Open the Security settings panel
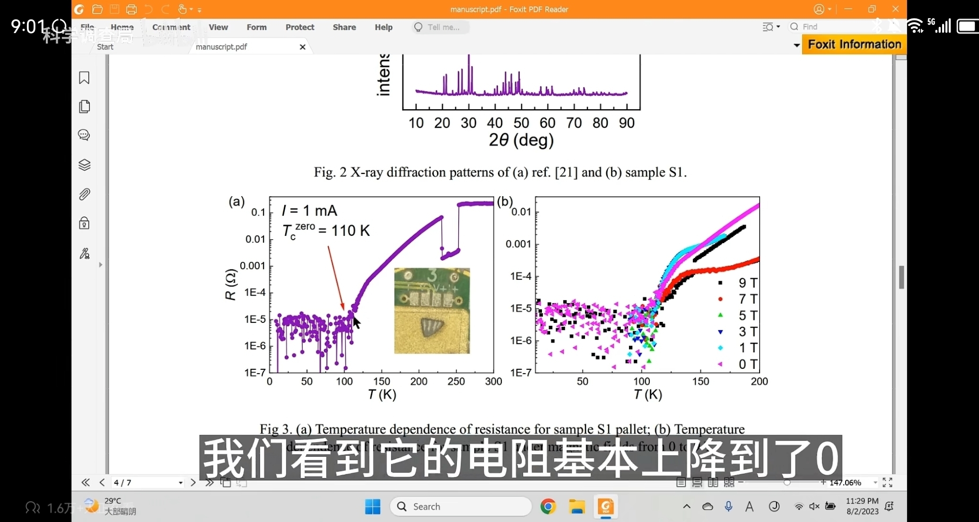Viewport: 979px width, 522px height. [x=84, y=223]
